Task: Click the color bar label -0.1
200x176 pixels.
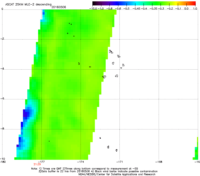Action: (178, 9)
